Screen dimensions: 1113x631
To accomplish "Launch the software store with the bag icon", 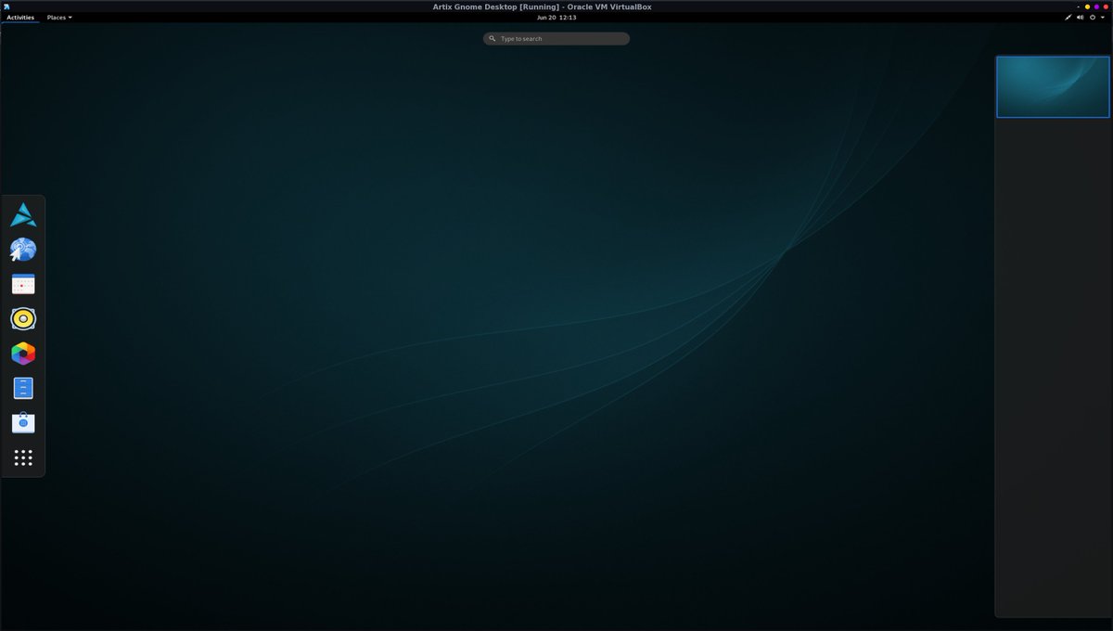I will coord(22,422).
